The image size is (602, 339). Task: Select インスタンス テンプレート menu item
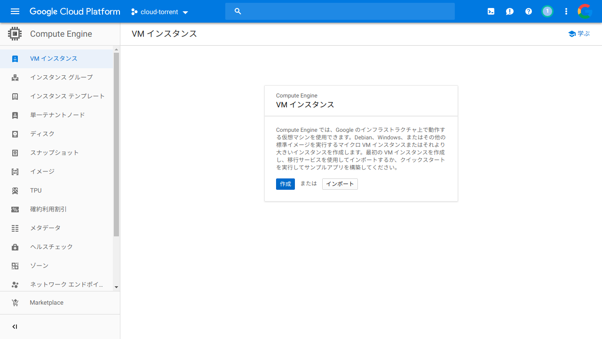(x=56, y=97)
